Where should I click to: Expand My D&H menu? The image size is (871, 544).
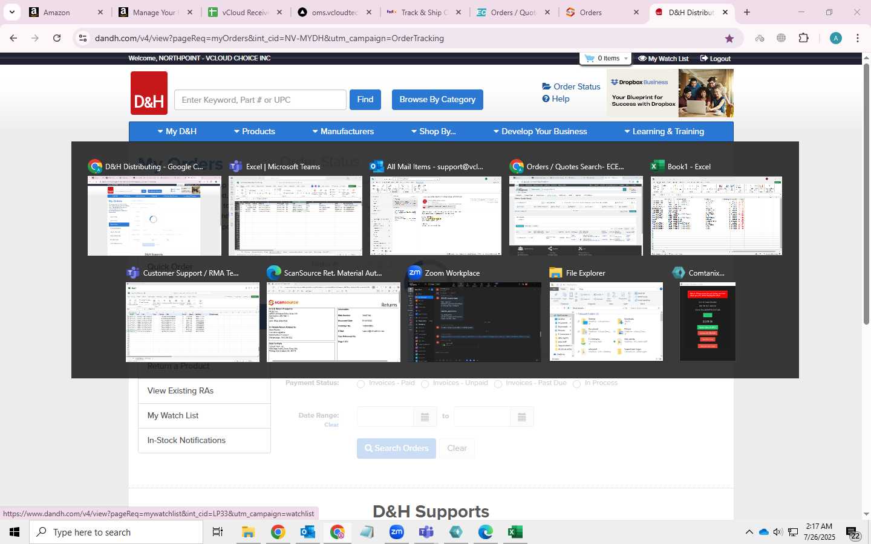177,131
